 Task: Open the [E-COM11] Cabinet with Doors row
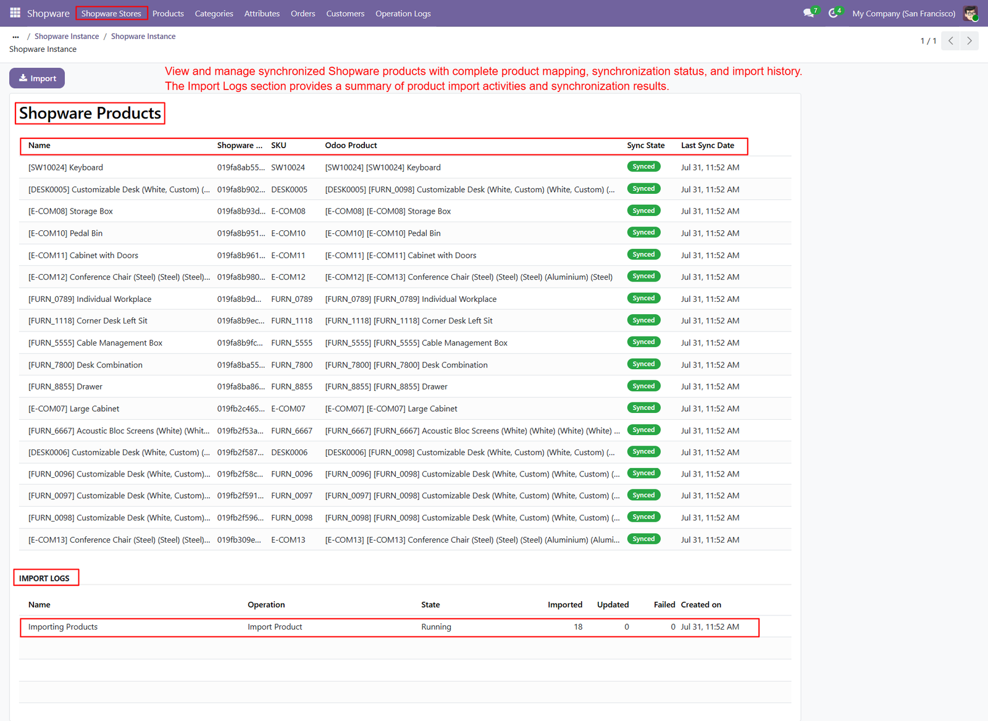pos(405,255)
